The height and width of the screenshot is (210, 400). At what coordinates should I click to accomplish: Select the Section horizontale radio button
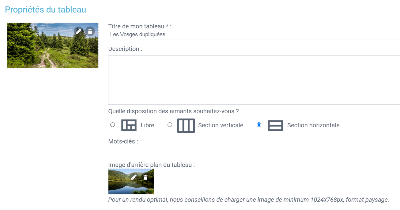[259, 125]
